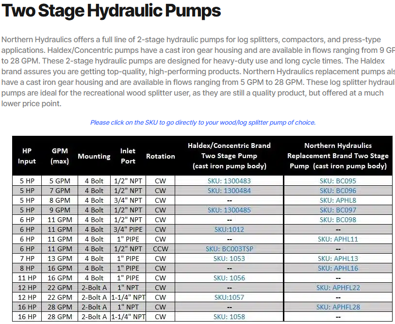Open the SKU:1012 Haldex pump link
Viewport: 395px width, 324px height.
[229, 229]
